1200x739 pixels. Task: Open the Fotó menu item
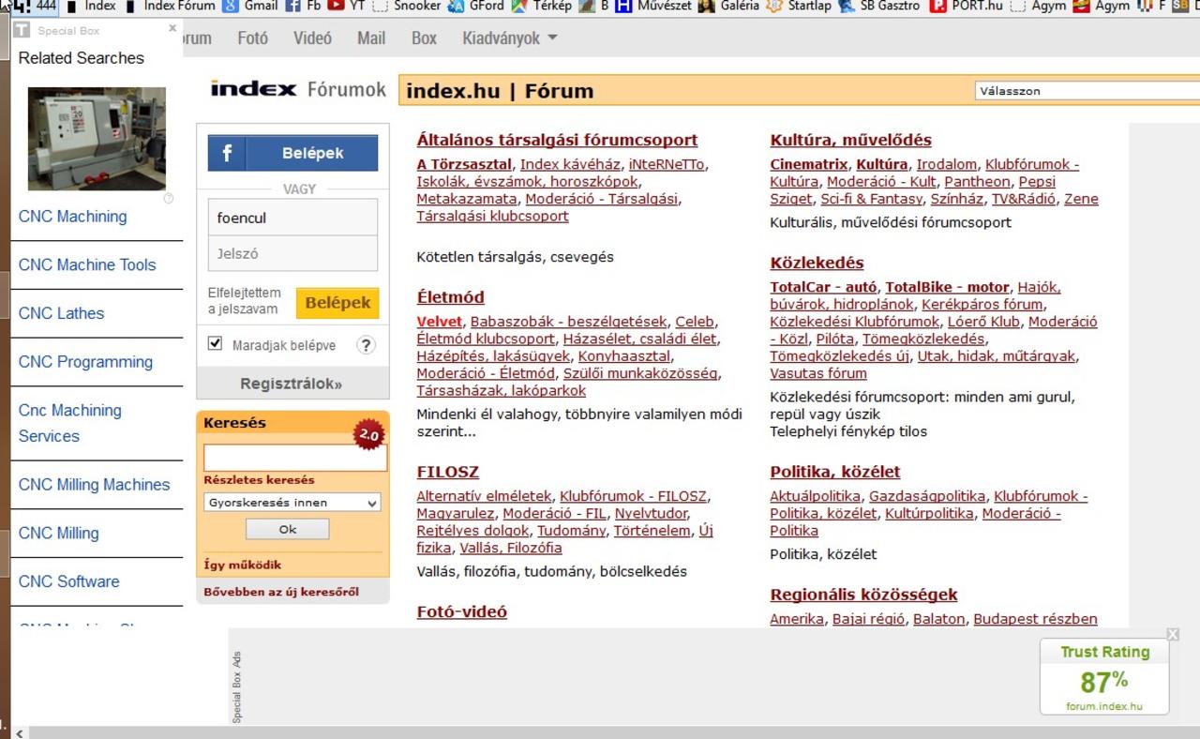252,38
